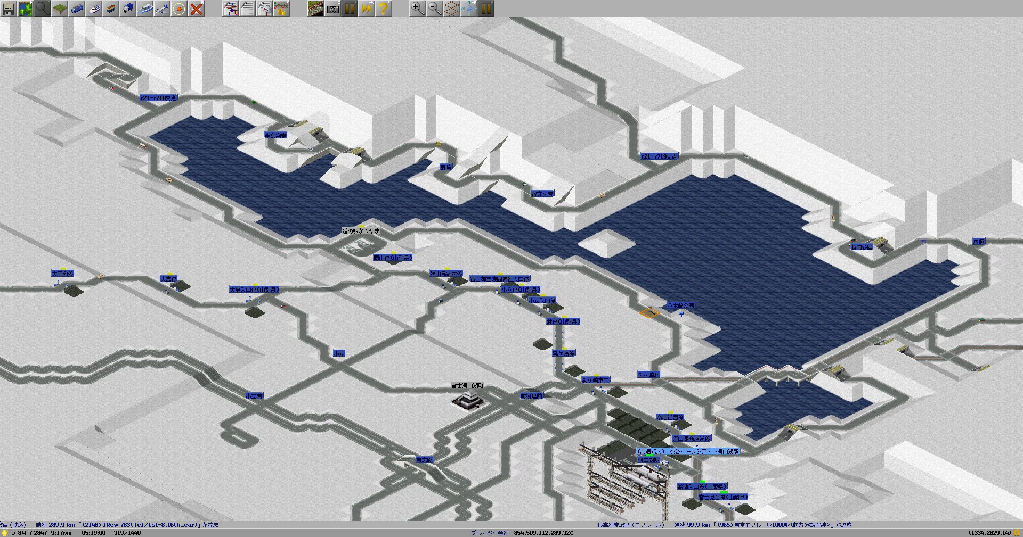Image resolution: width=1023 pixels, height=537 pixels.
Task: Open the line management icon
Action: (231, 9)
